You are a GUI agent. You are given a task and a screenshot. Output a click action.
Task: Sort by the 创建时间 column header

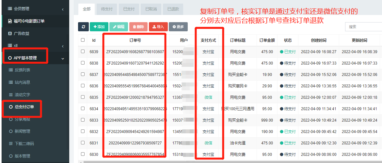point(319,40)
